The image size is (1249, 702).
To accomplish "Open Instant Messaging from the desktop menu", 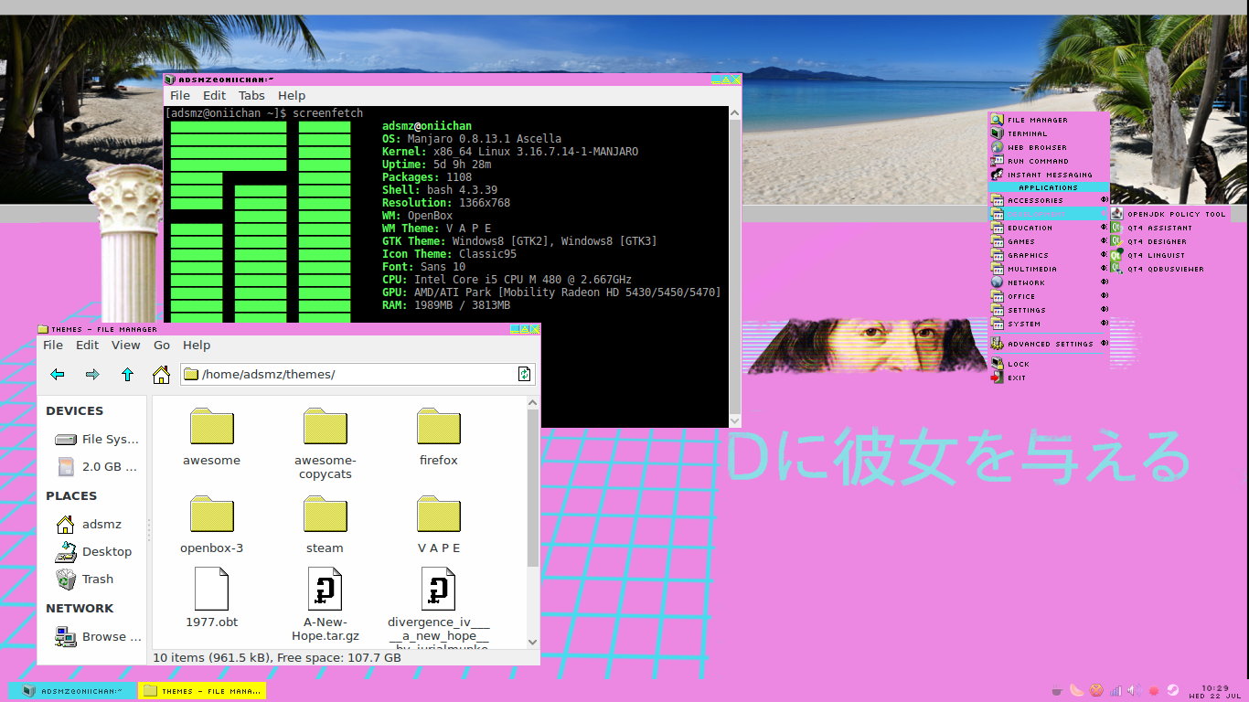I will click(1049, 175).
